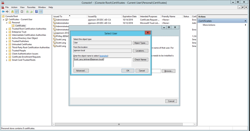Click 10/14/2019 expiration date cell
This screenshot has height=131, width=250.
point(128,20)
